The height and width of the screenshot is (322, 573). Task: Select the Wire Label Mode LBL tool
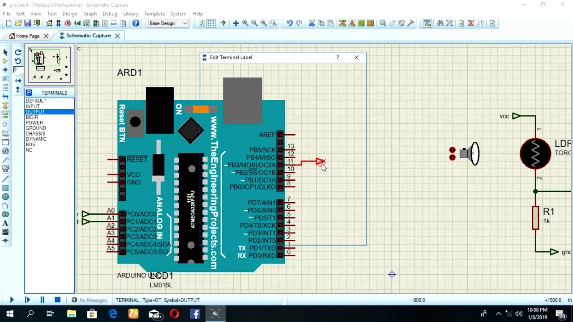5,79
